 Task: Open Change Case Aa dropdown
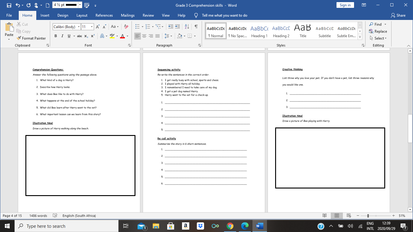pos(115,27)
